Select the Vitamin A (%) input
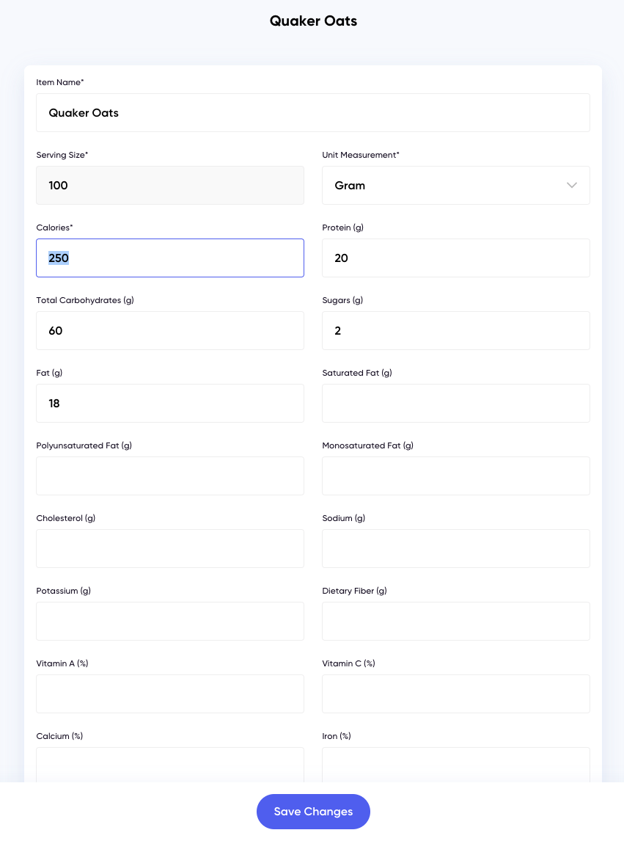624x841 pixels. tap(170, 694)
